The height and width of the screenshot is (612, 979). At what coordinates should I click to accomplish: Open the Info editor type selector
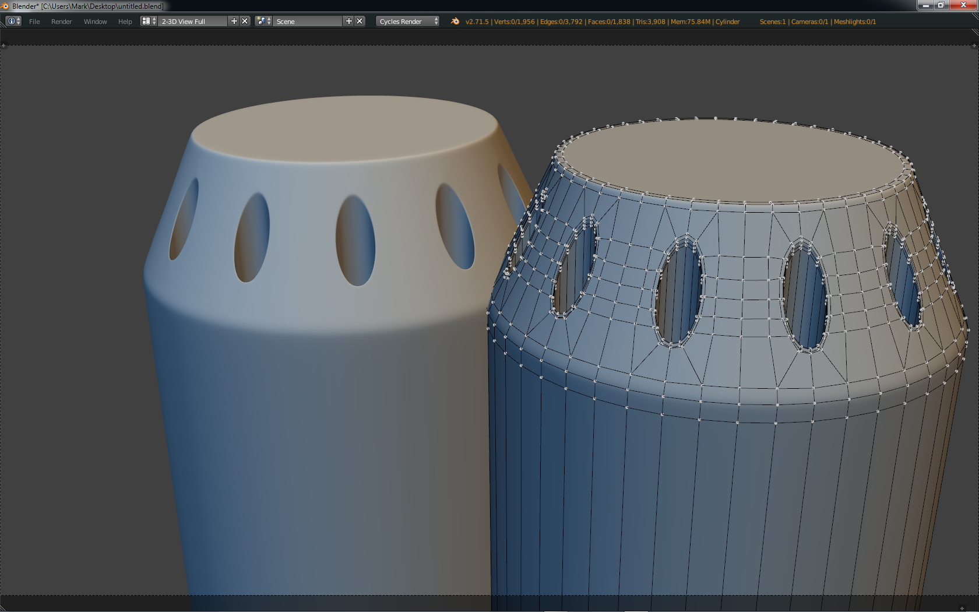13,21
